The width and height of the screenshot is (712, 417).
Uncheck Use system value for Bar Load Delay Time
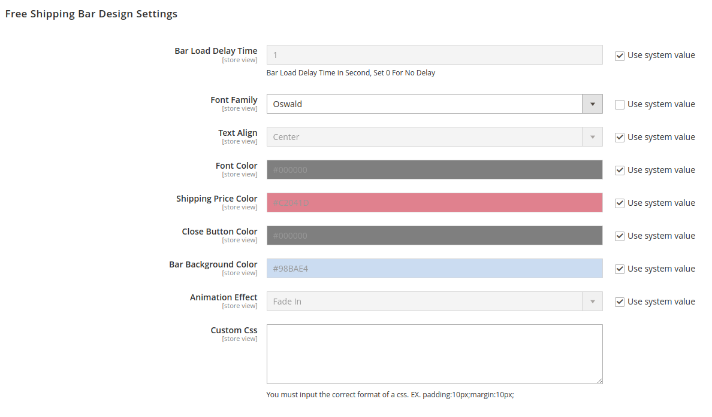(620, 56)
